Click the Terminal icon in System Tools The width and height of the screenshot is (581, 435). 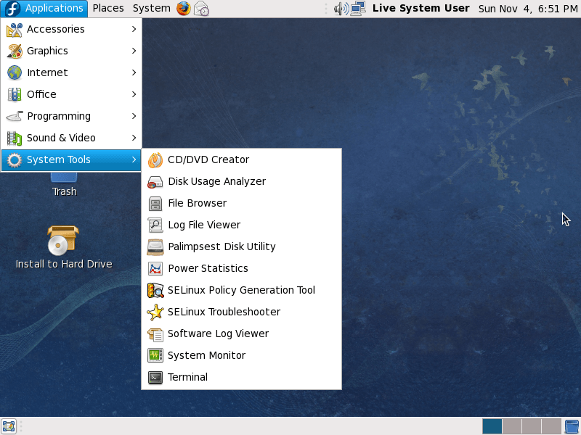pos(155,377)
